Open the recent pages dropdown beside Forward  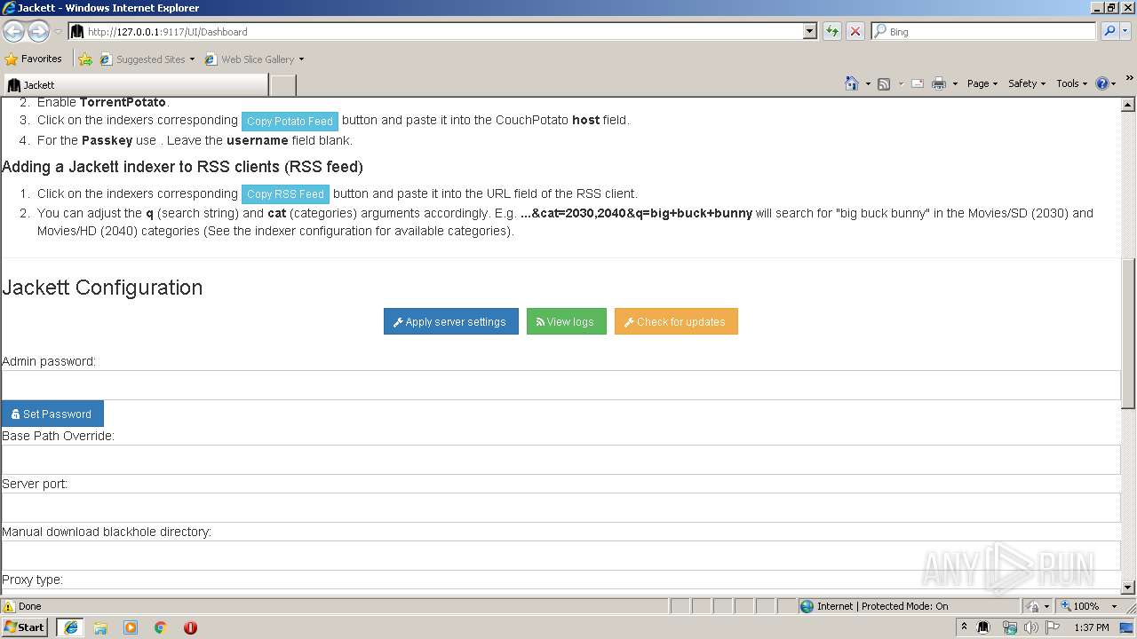point(58,31)
